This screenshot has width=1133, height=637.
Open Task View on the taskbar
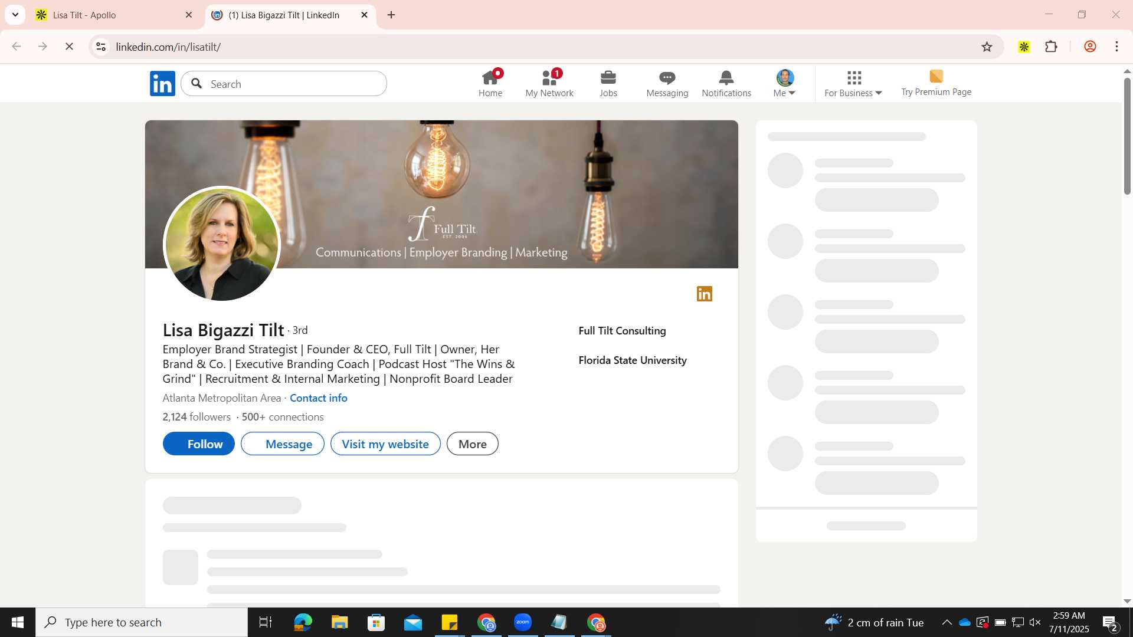click(x=266, y=622)
